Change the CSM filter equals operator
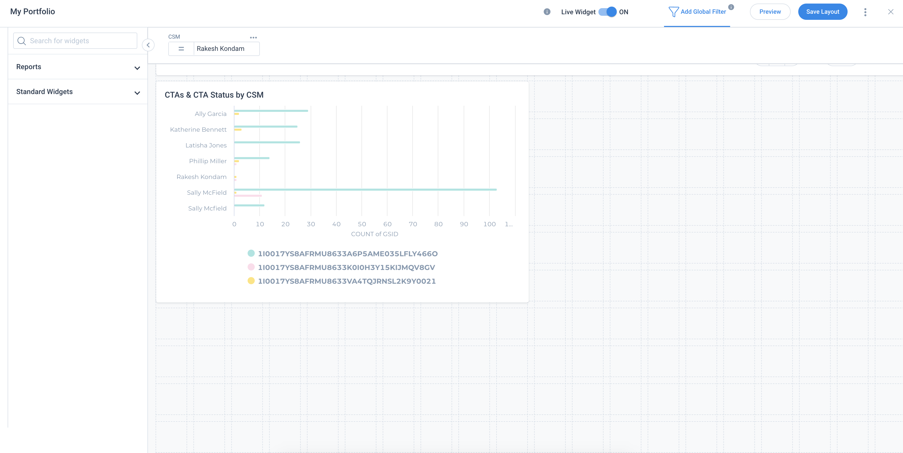The height and width of the screenshot is (453, 903). click(x=181, y=49)
